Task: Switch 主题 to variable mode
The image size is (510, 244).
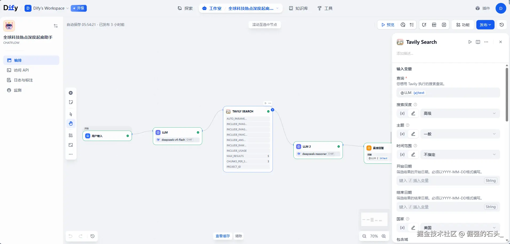Action: [x=402, y=134]
